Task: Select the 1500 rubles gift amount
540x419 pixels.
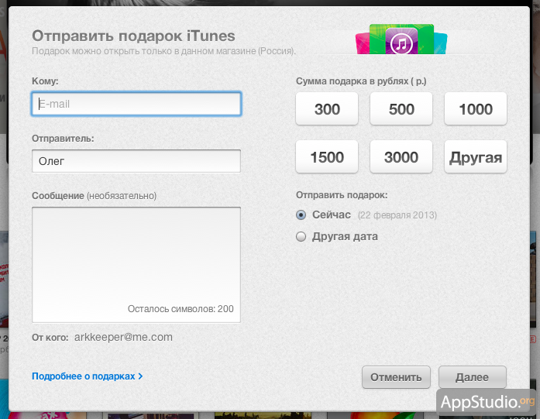Action: tap(327, 157)
